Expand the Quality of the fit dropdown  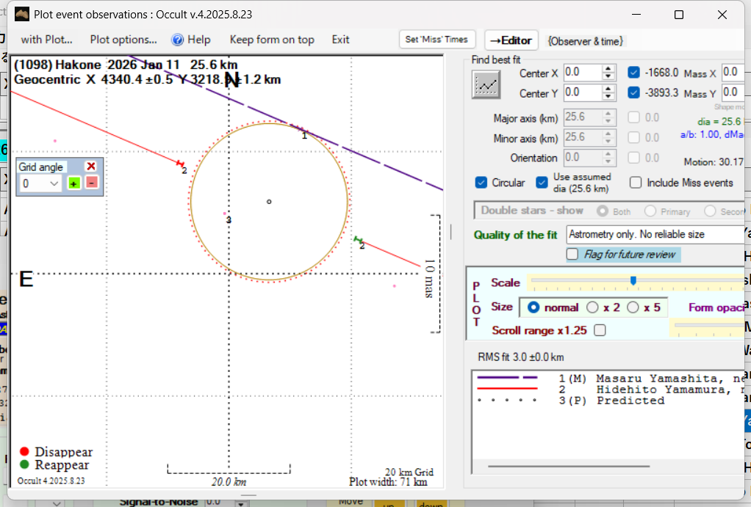coord(654,235)
